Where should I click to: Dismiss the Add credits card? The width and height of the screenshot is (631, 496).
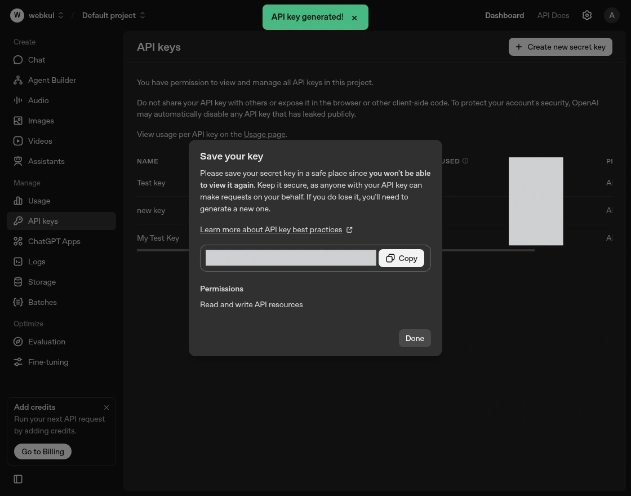(106, 408)
